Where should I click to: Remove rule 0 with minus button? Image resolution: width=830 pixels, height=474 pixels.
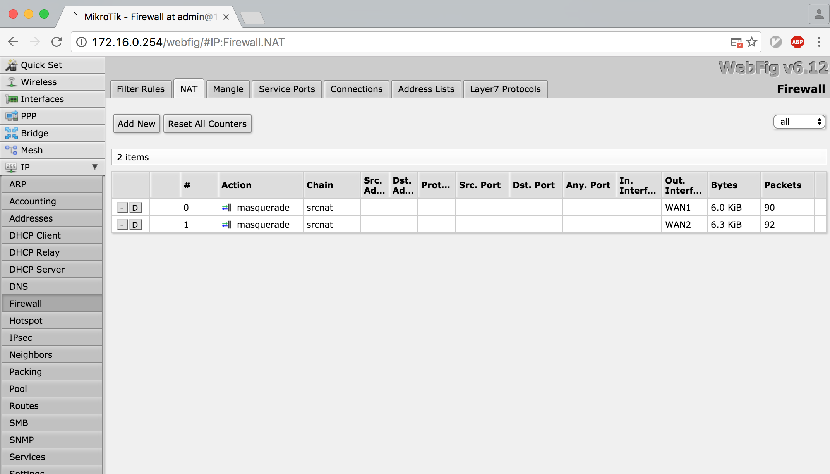(122, 208)
